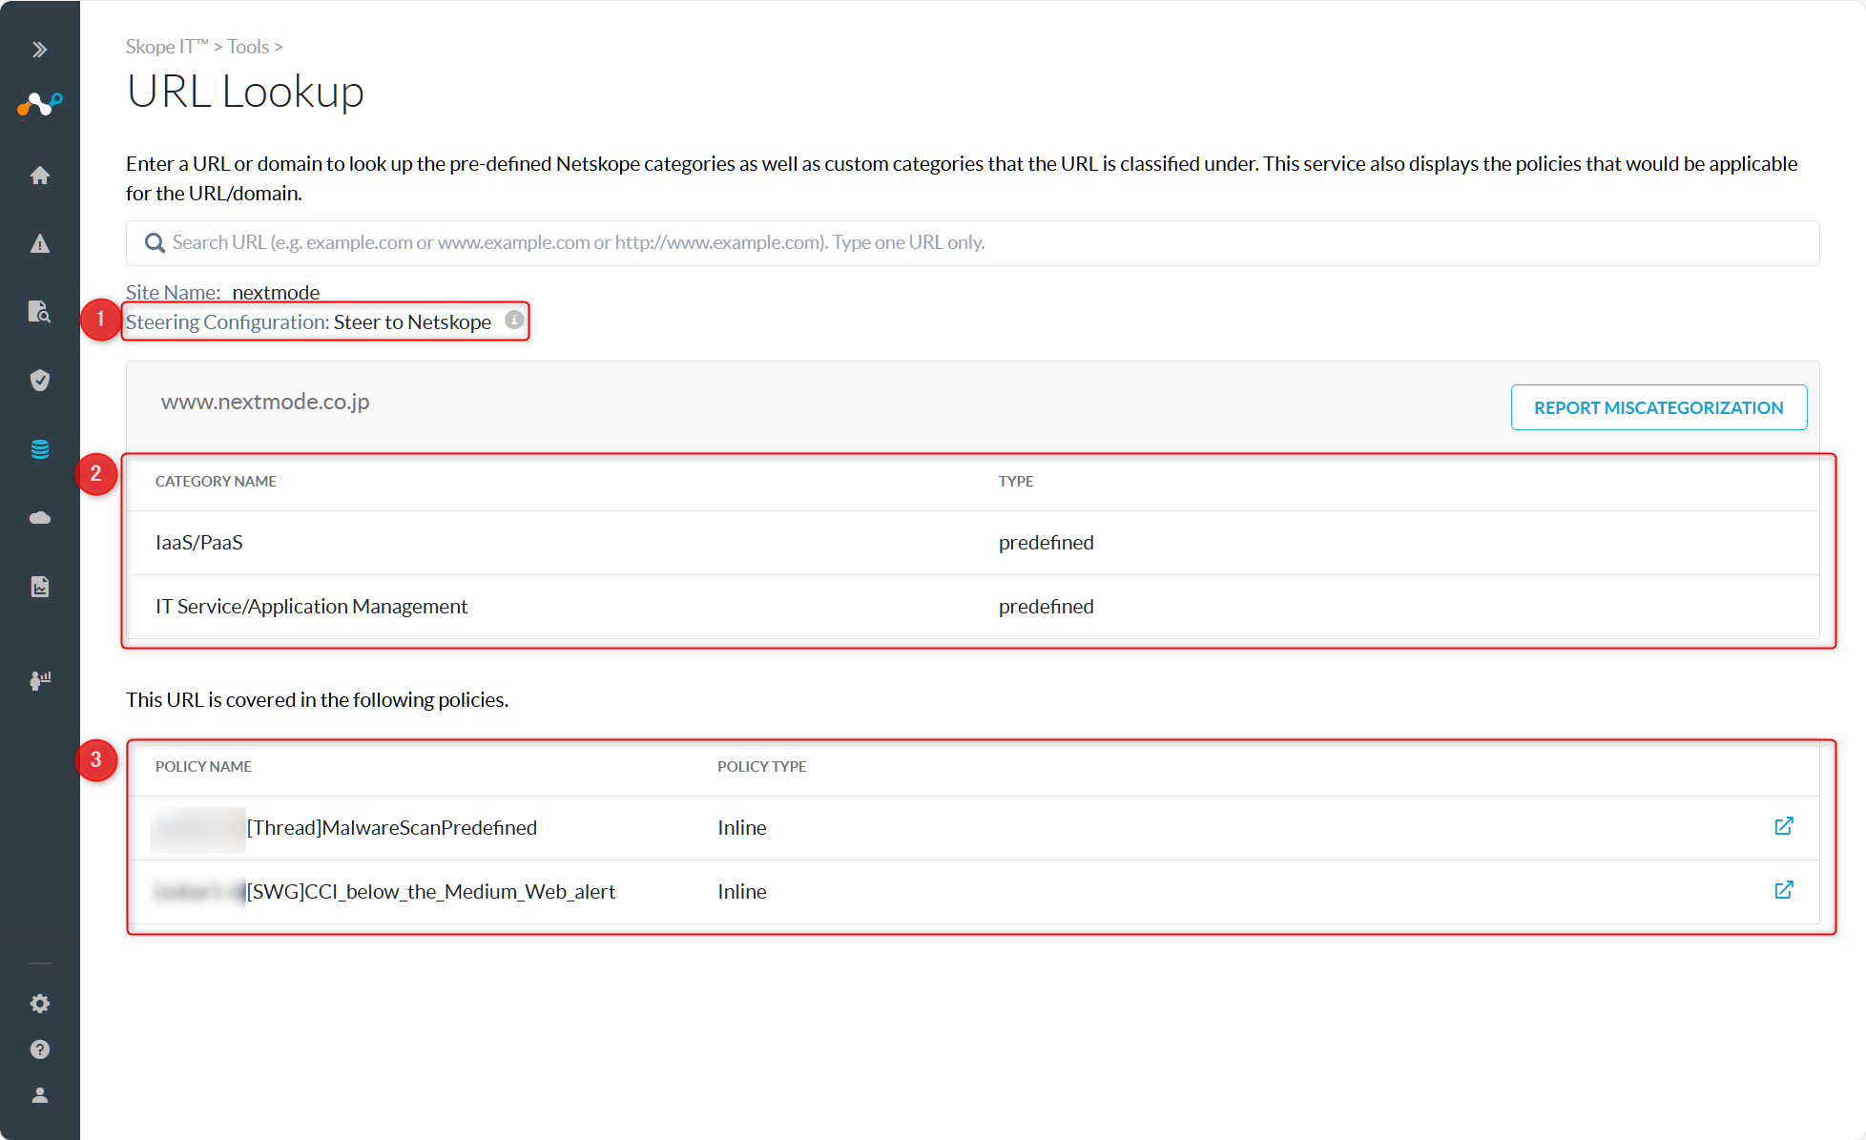Image resolution: width=1866 pixels, height=1140 pixels.
Task: Open Policies via the shield icon
Action: click(40, 380)
